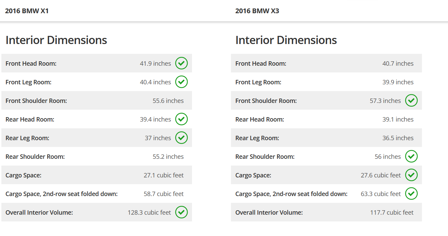
Task: Click the checkmark beside 63.3 cubic feet
Action: coord(411,194)
